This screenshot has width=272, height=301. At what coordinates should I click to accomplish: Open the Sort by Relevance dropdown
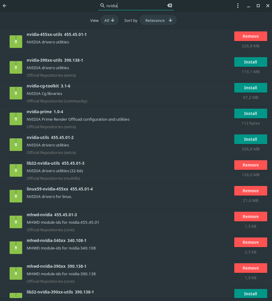tap(158, 20)
